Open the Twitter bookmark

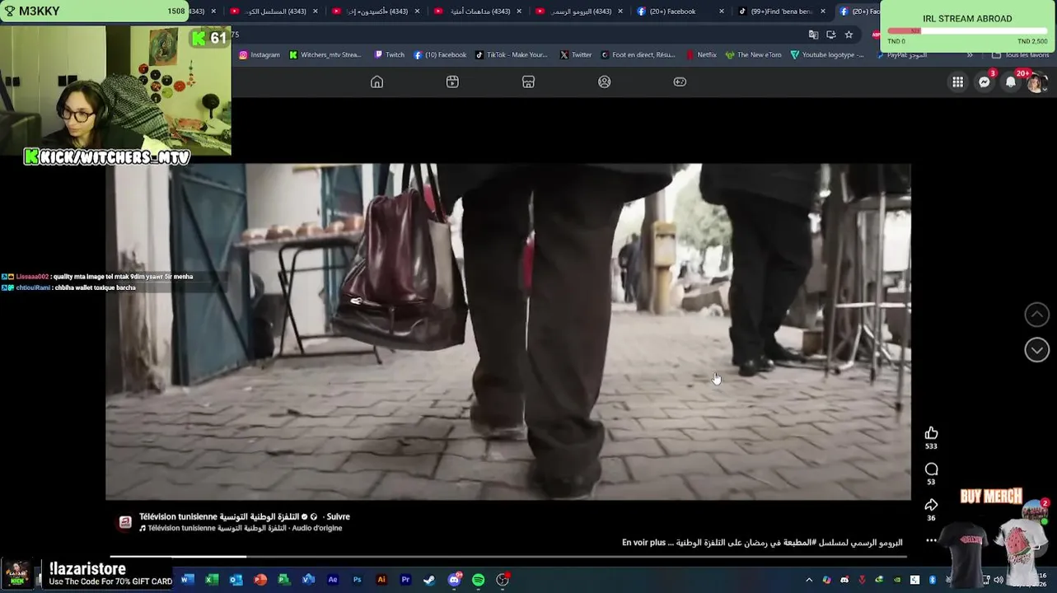click(576, 55)
